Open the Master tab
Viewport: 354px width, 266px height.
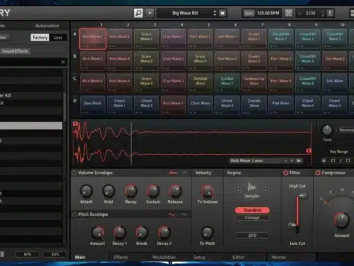[x=279, y=257]
